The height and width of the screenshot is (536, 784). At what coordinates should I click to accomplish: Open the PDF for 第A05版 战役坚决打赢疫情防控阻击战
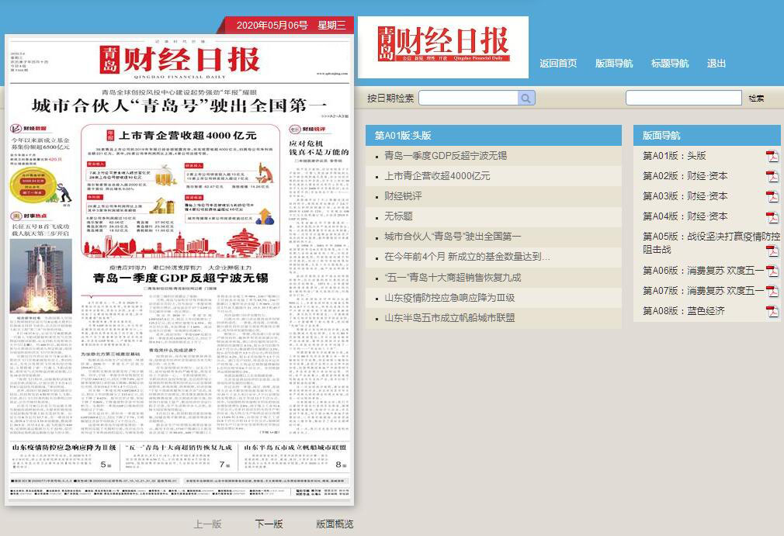click(772, 251)
